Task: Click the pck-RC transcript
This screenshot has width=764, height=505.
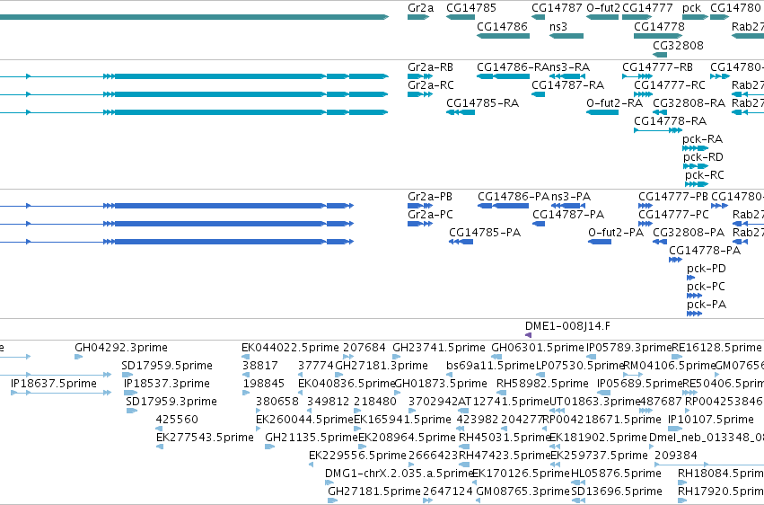Action: [x=697, y=184]
